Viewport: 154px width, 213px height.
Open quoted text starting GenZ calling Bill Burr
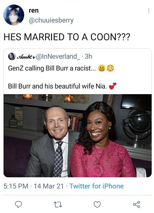(x=52, y=68)
